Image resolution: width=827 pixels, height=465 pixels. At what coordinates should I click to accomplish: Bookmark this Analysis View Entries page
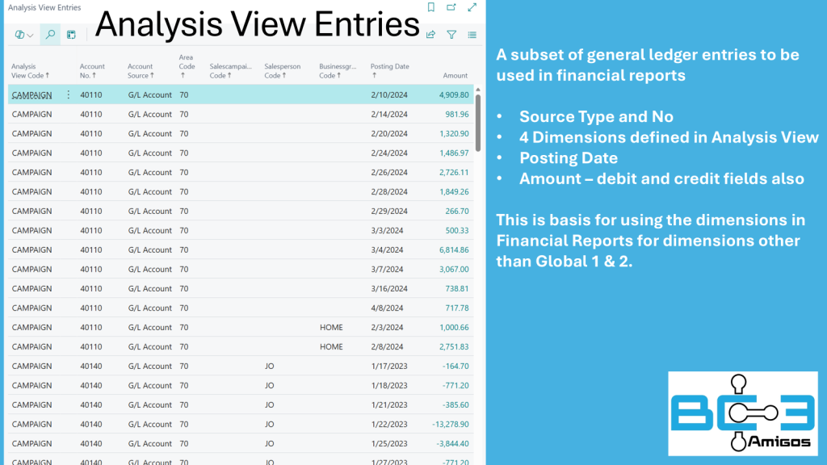pos(431,7)
